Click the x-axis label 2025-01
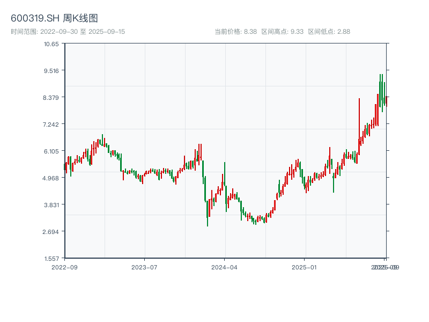This screenshot has height=322, width=429. (x=304, y=267)
